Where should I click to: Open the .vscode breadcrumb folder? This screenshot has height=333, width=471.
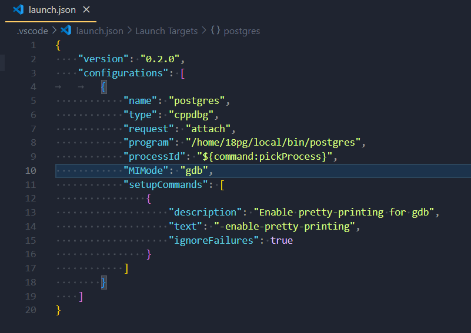click(x=32, y=31)
